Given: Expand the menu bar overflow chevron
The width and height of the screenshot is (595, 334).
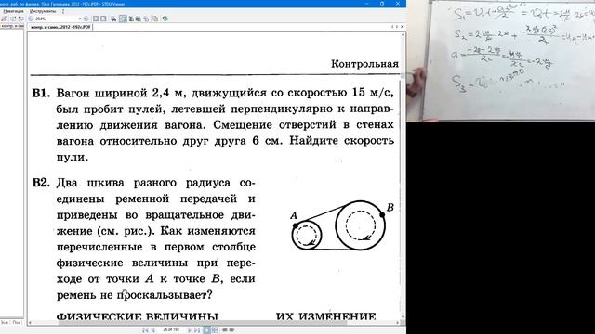Looking at the screenshot, I should coord(63,11).
